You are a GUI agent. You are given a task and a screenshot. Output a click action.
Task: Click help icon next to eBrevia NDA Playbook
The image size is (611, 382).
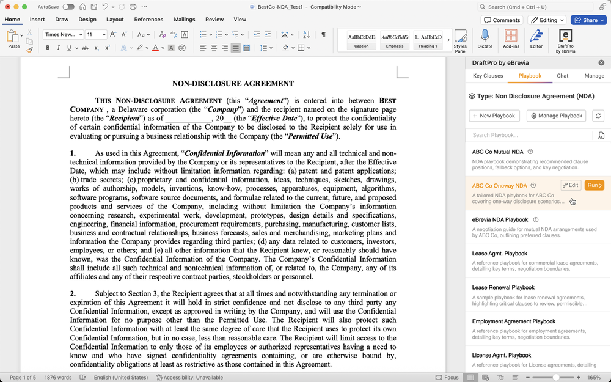[x=535, y=219]
